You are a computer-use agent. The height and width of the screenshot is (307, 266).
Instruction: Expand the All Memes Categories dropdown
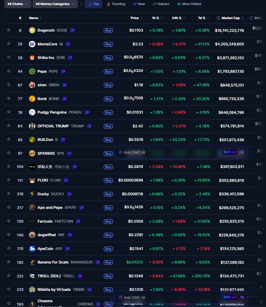pos(55,4)
